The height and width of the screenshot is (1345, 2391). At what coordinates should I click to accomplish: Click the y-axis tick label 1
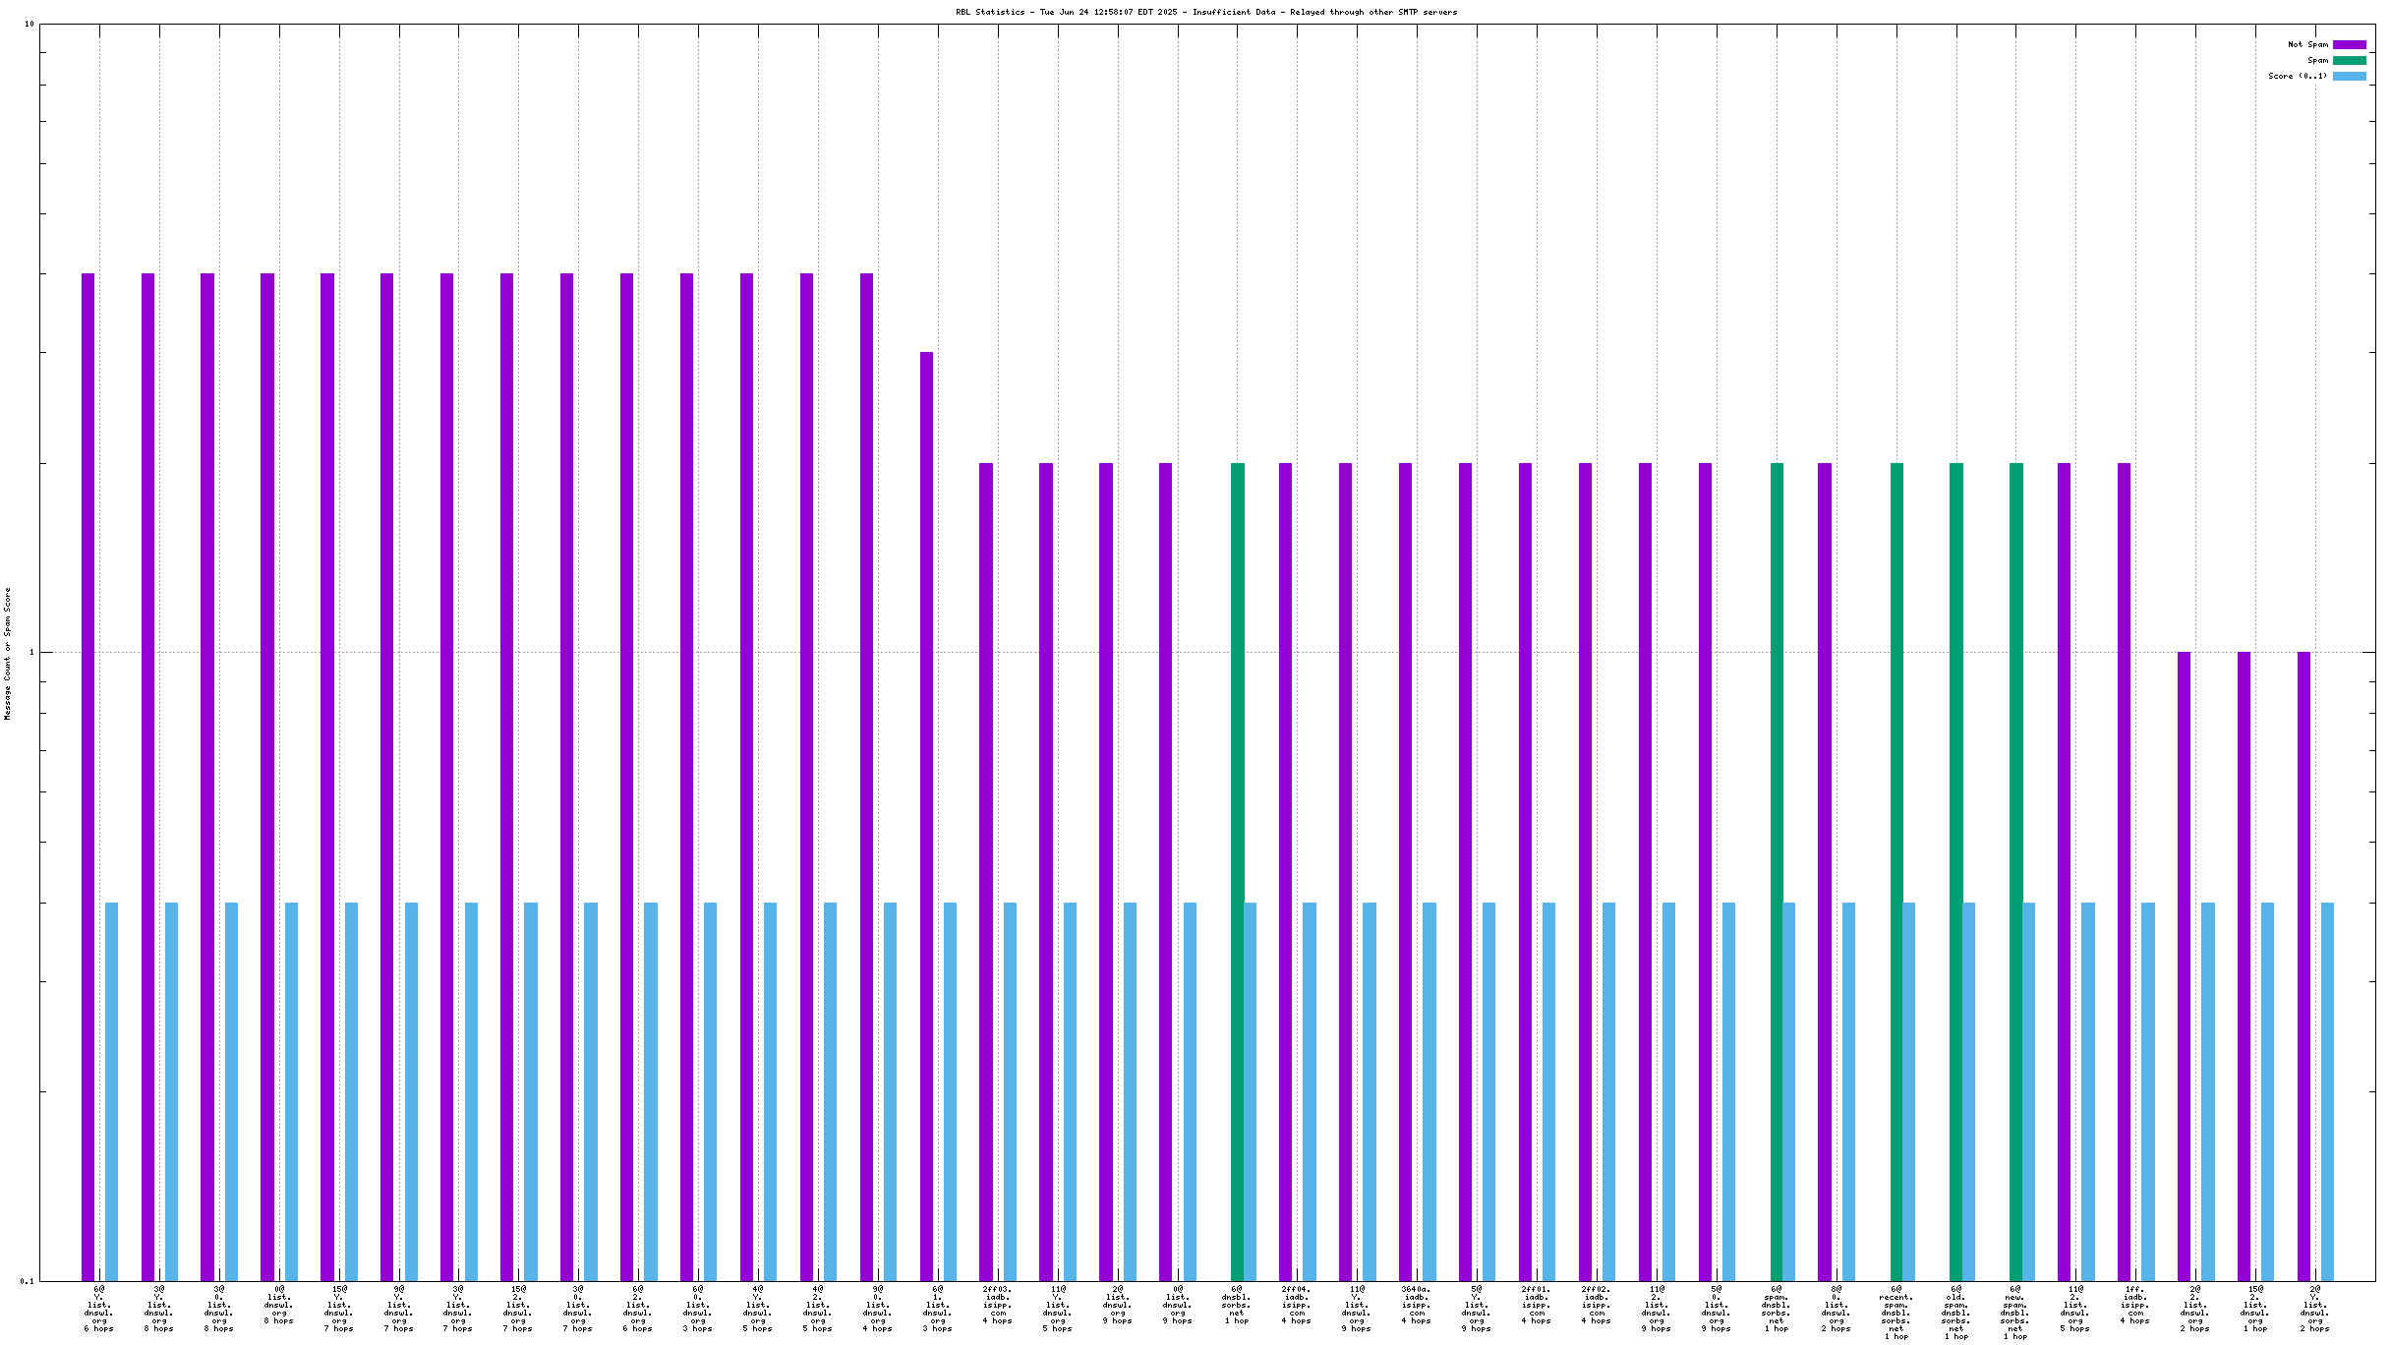coord(30,652)
